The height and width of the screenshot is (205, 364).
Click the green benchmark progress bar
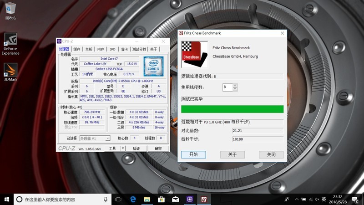click(x=232, y=109)
